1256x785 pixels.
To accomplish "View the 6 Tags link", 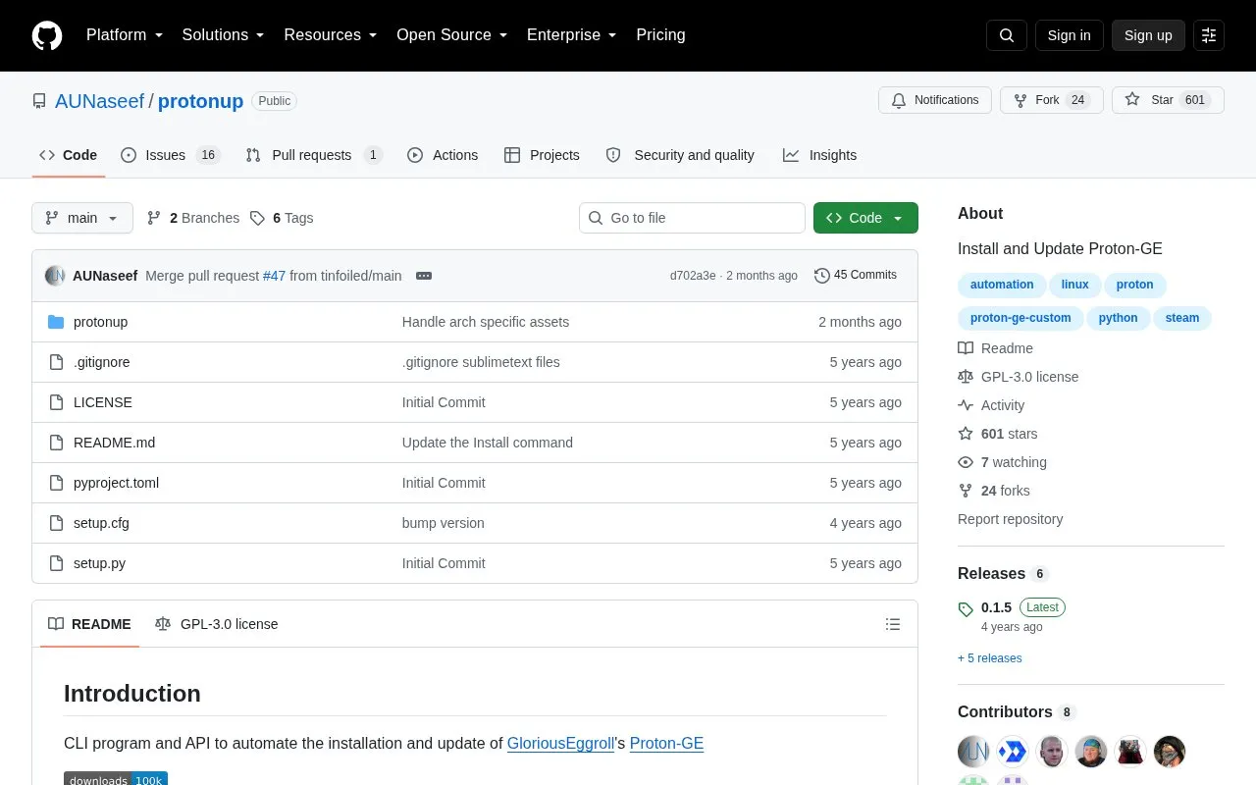I will [282, 218].
